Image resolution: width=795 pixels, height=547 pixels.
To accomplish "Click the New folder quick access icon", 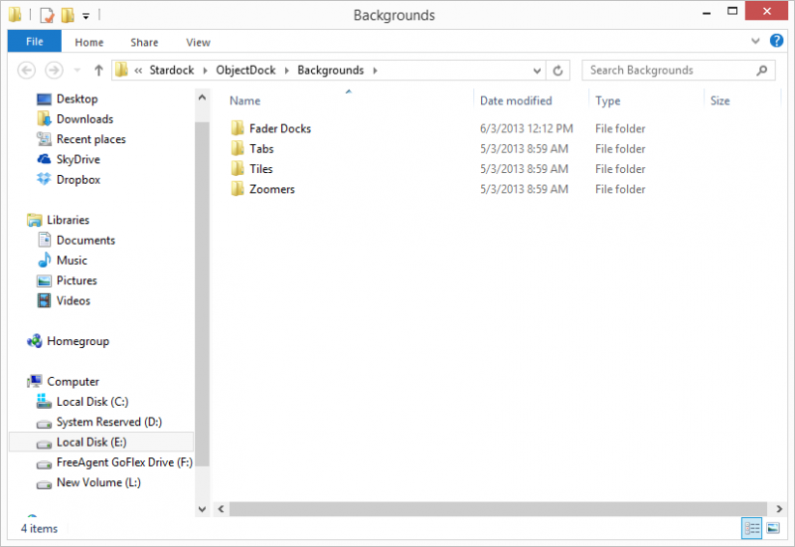I will pyautogui.click(x=68, y=15).
